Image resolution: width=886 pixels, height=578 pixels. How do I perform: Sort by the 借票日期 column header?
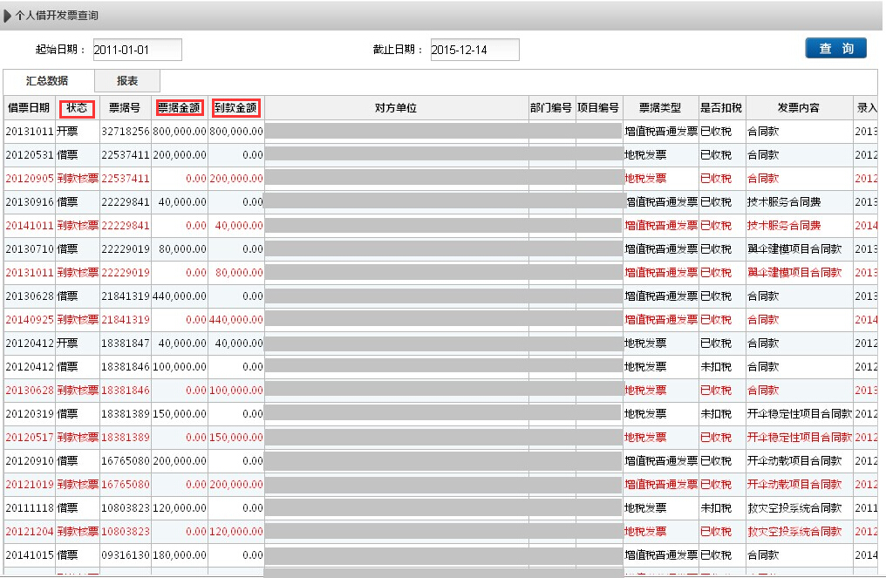point(29,108)
